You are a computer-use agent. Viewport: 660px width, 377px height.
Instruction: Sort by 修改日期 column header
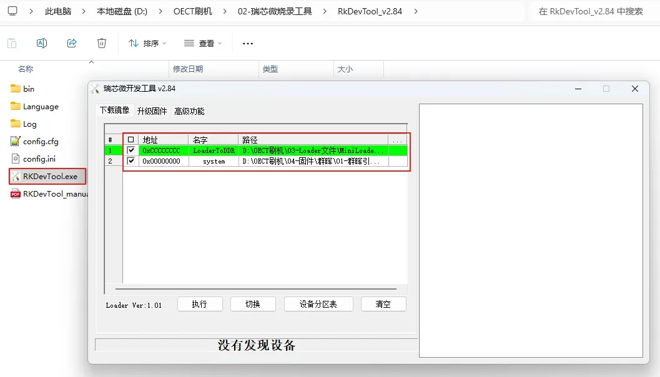188,69
